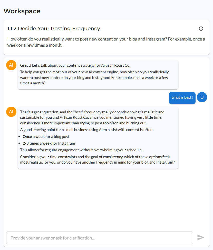213x250 pixels.
Task: Select the task title 1.1.2 Decide Your Posting Frequency
Action: 53,28
